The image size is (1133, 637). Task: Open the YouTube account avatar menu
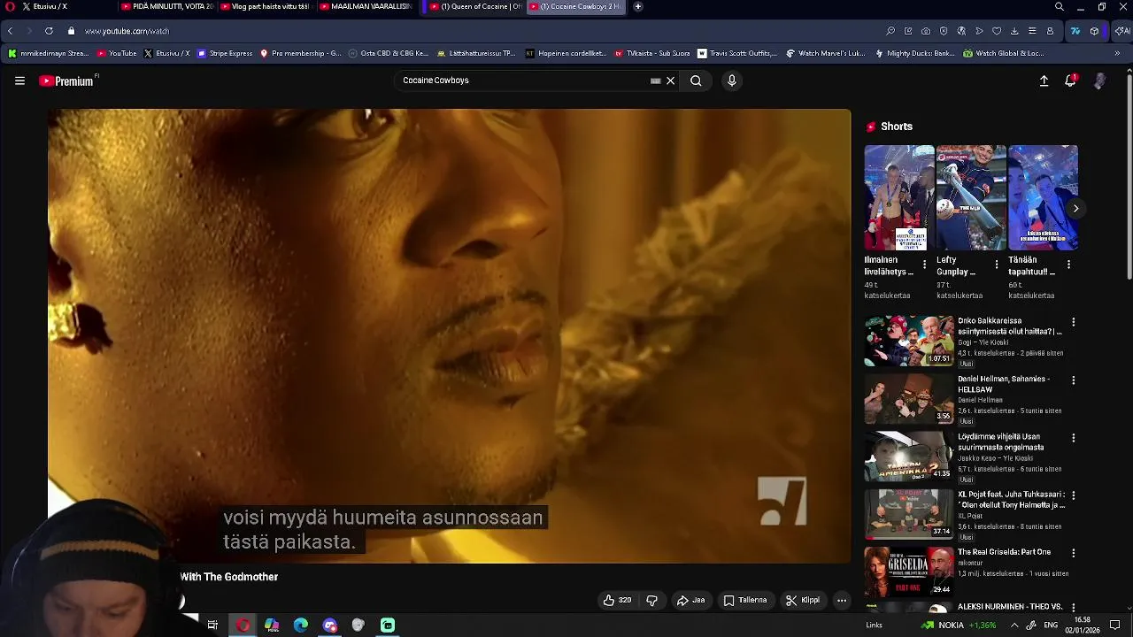(1099, 81)
